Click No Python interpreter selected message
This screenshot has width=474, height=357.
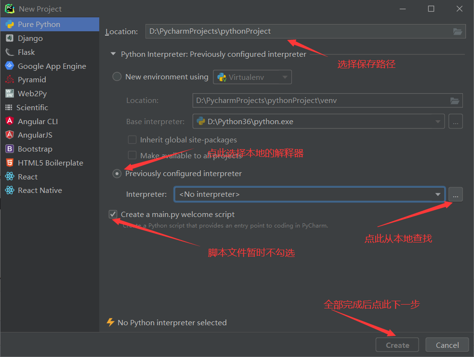click(x=172, y=322)
